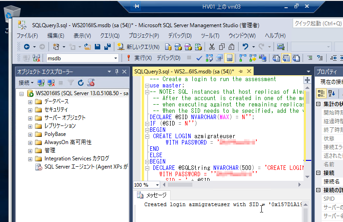343x222 pixels.
Task: Click the parse query checkmark icon
Action: coord(199,58)
